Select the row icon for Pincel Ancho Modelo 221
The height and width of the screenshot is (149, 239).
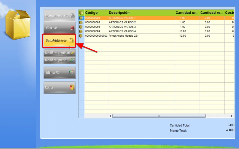(81, 36)
